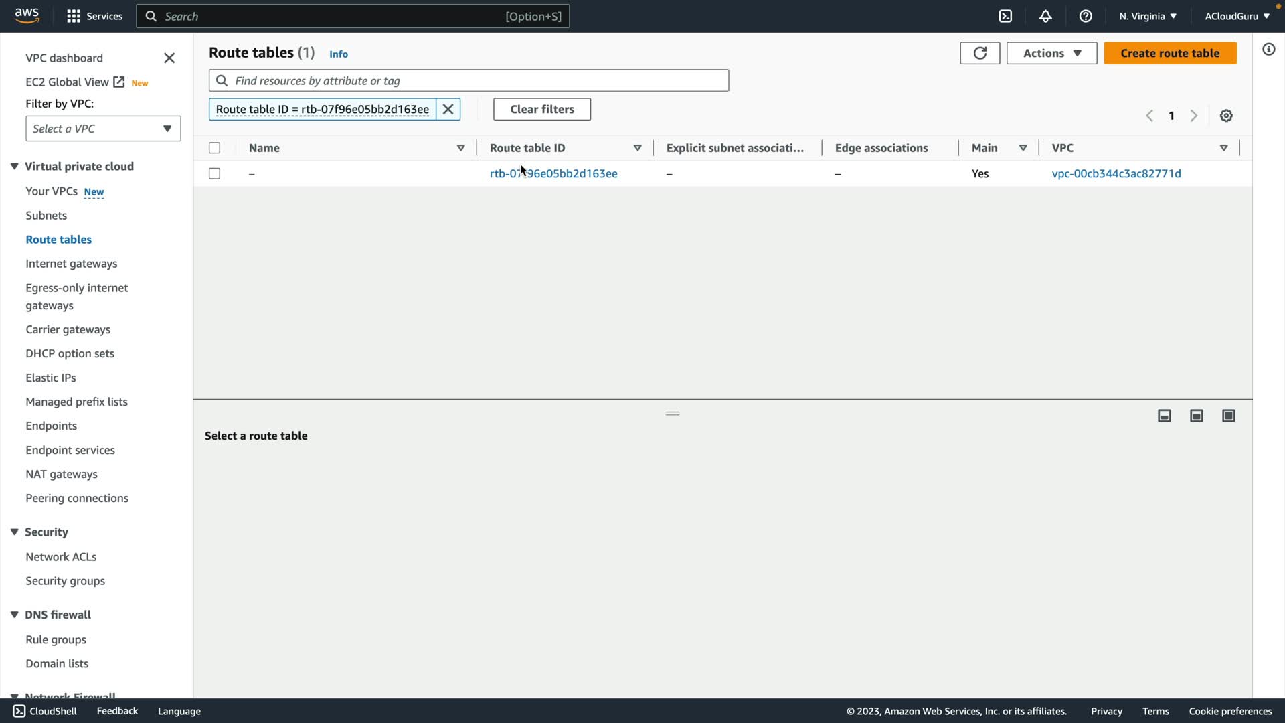Open Internet gateways in sidebar

point(71,263)
